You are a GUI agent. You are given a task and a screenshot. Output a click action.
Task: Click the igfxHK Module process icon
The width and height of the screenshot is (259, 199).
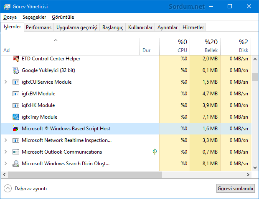click(16, 105)
